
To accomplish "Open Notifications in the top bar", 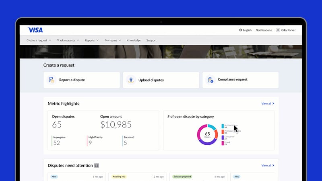I will point(264,30).
